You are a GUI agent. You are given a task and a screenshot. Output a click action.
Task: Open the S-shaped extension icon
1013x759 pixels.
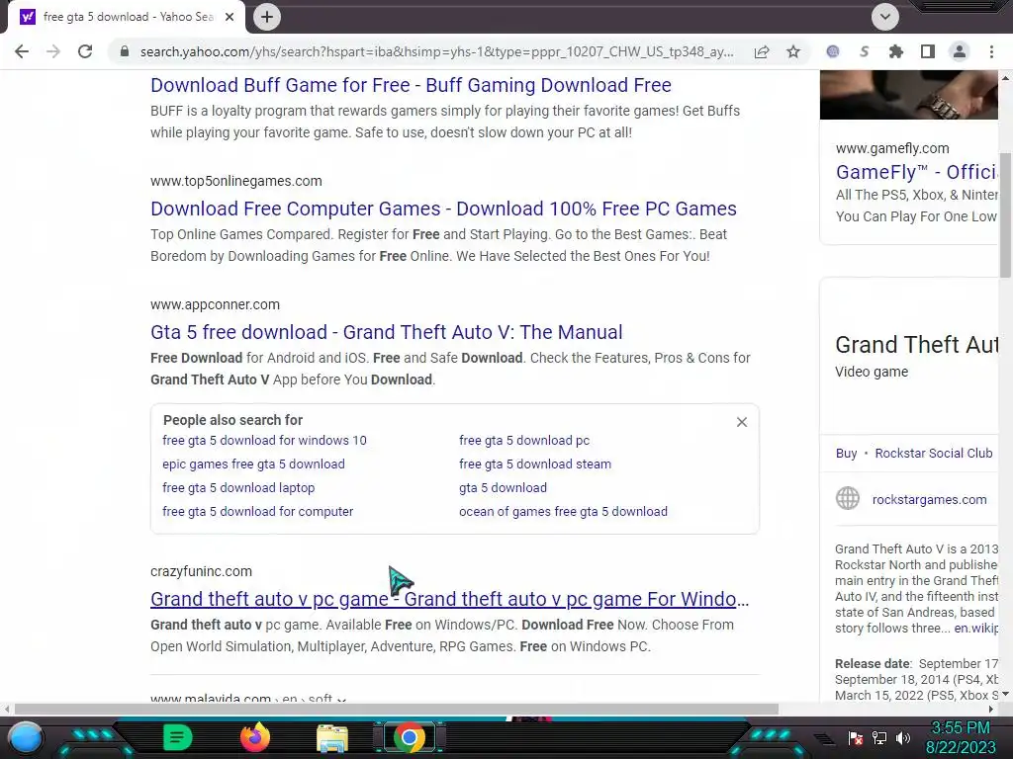pyautogui.click(x=865, y=51)
